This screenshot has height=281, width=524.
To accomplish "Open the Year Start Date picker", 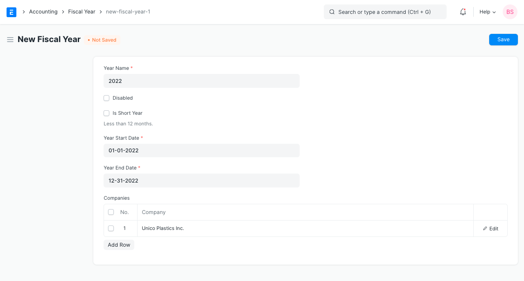I will click(x=201, y=150).
